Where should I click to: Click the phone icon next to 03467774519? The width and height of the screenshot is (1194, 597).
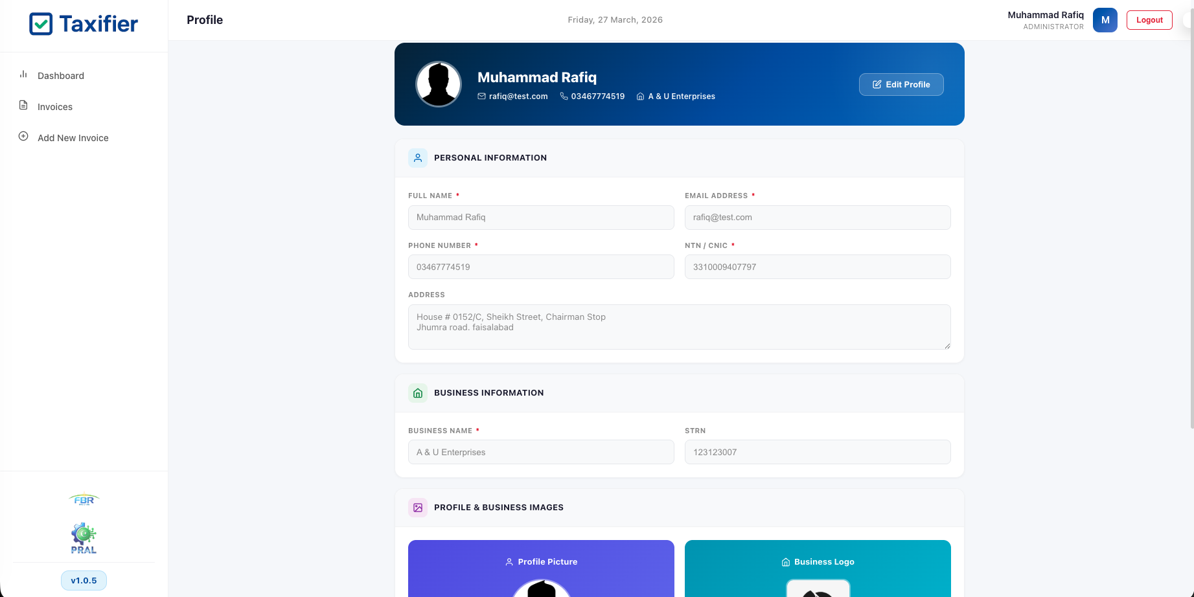(564, 96)
